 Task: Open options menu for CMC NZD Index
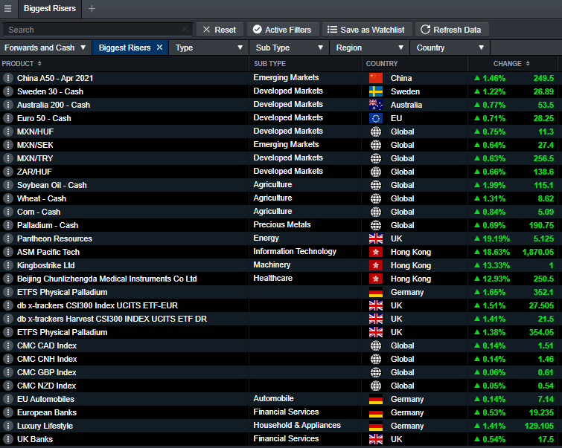[x=8, y=386]
